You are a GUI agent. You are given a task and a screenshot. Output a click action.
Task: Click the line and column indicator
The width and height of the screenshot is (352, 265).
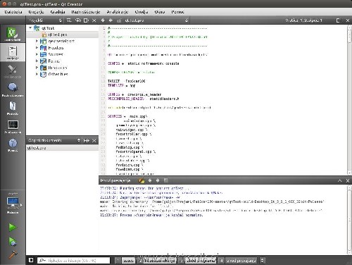303,20
